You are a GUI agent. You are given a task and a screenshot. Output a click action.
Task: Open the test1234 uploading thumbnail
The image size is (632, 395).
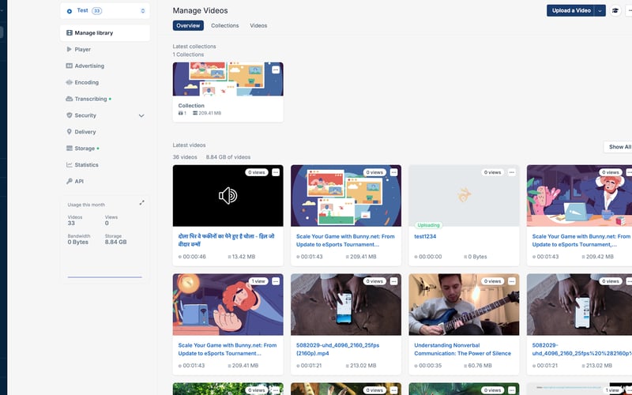(464, 195)
